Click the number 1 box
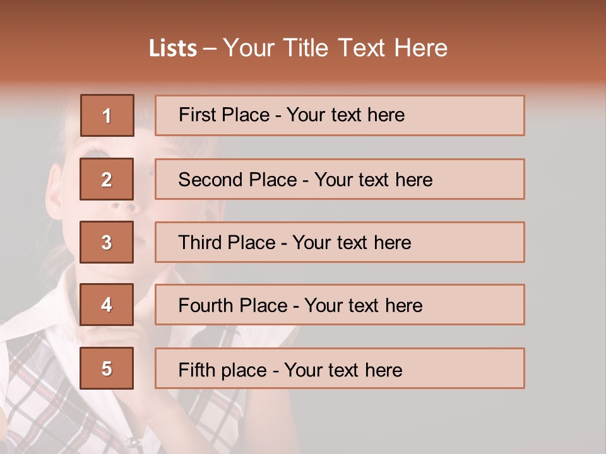Image resolution: width=606 pixels, height=454 pixels. 107,115
